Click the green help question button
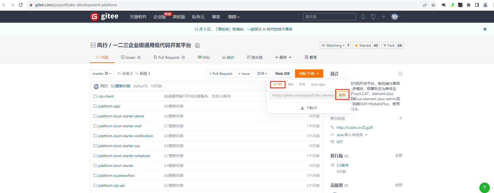This screenshot has width=494, height=193. point(484,188)
